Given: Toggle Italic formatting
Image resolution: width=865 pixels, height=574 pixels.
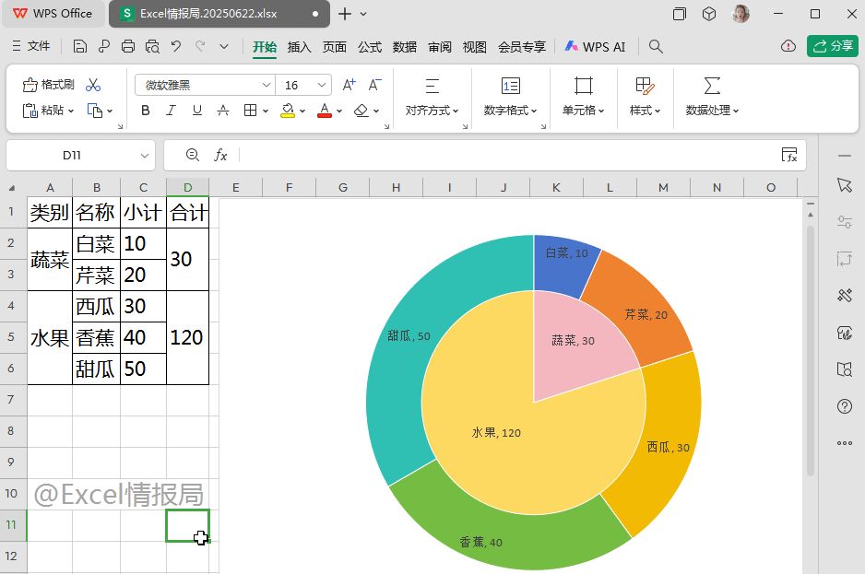Looking at the screenshot, I should pos(171,111).
